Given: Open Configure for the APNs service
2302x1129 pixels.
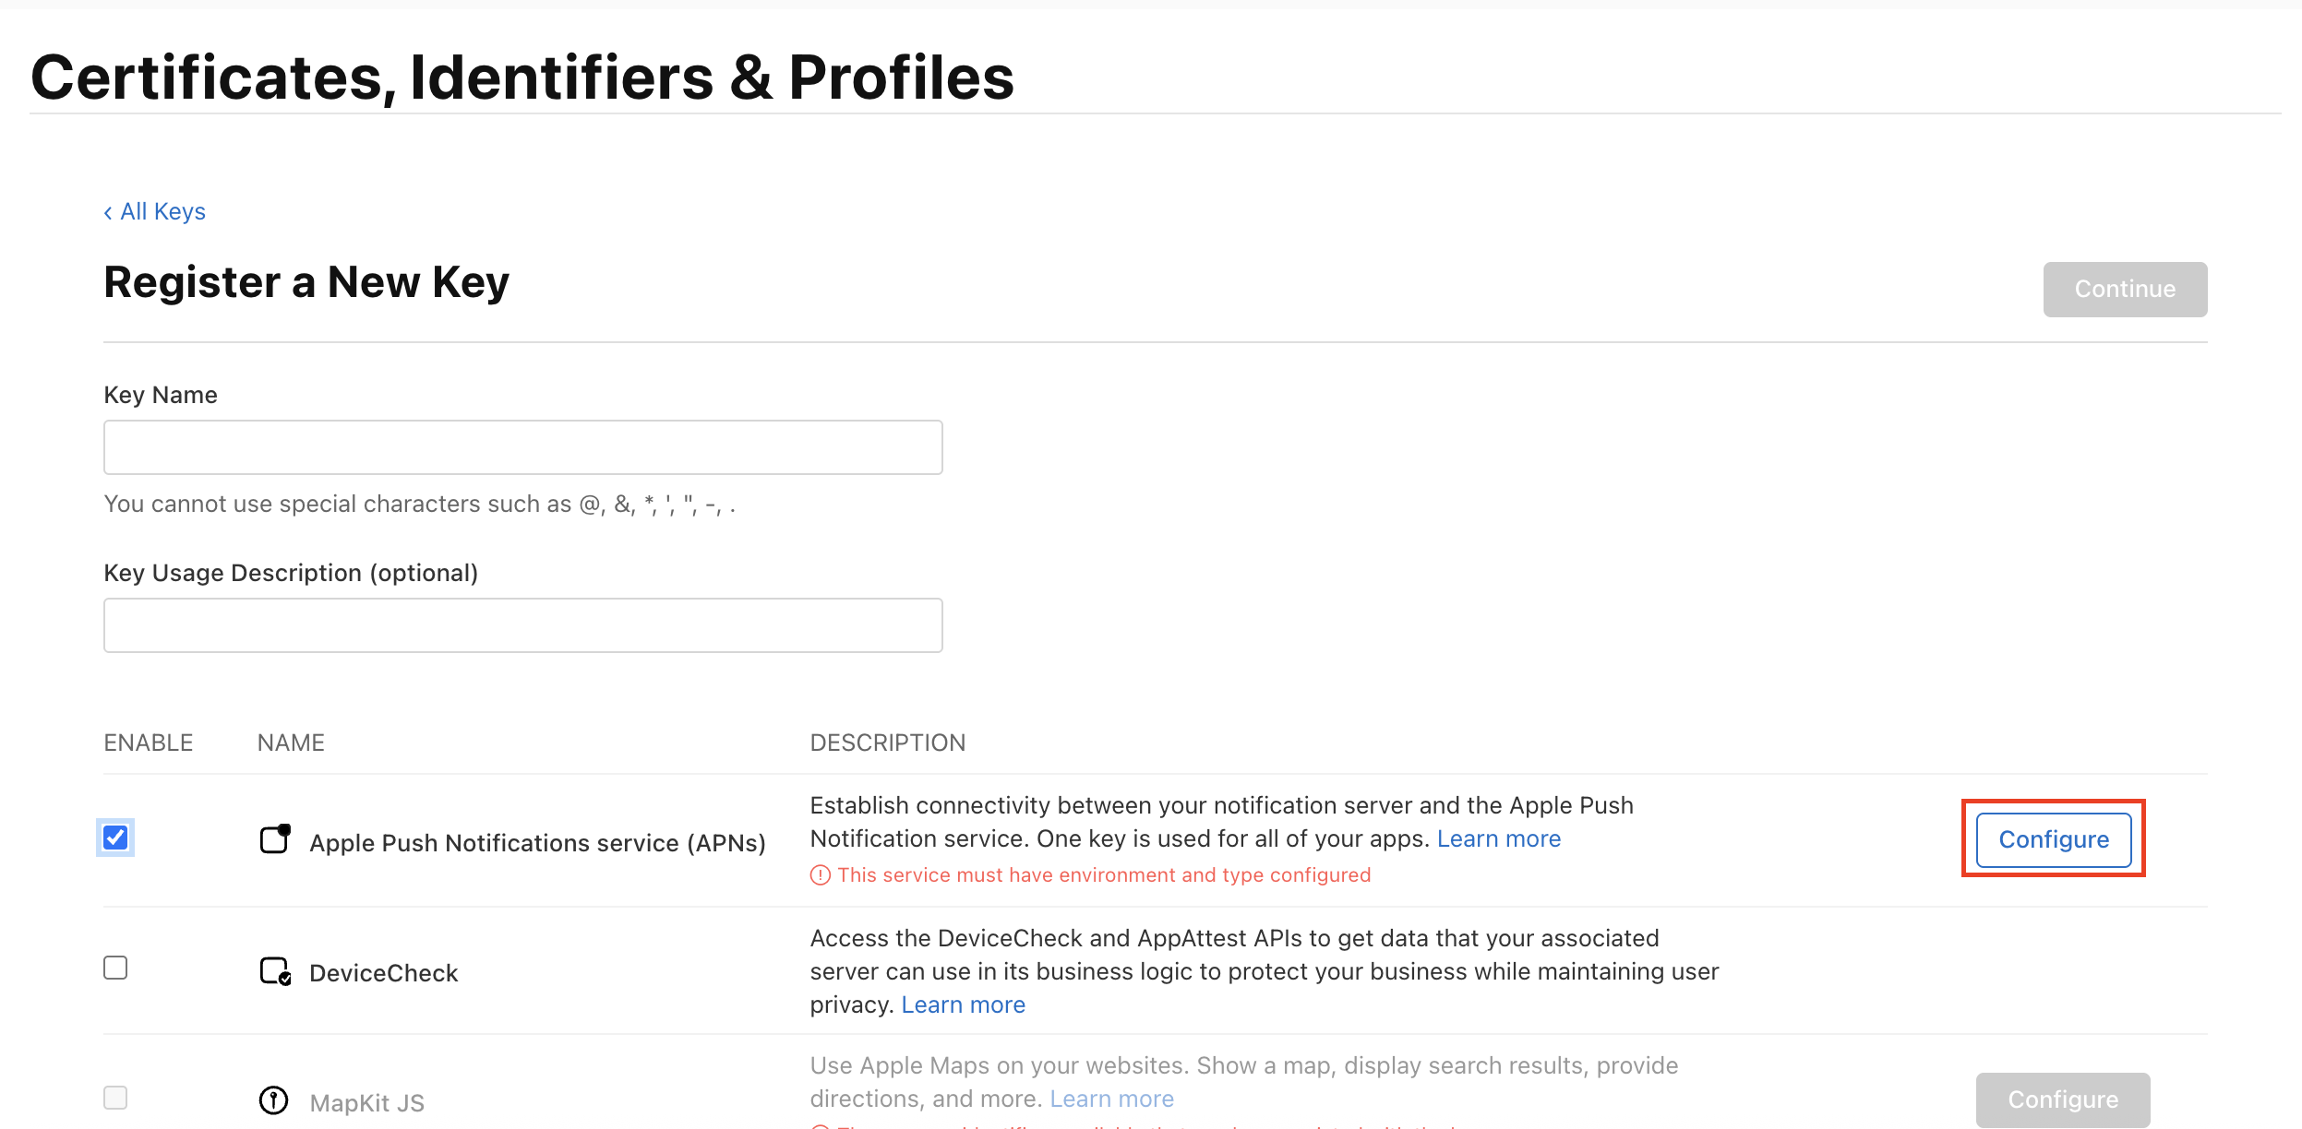Looking at the screenshot, I should pos(2053,839).
